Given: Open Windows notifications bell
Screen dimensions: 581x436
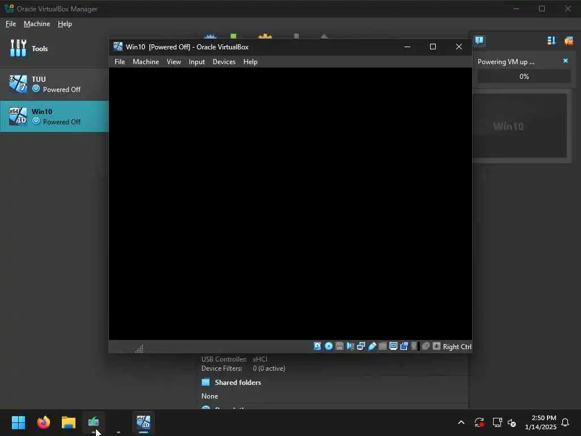Looking at the screenshot, I should click(565, 422).
